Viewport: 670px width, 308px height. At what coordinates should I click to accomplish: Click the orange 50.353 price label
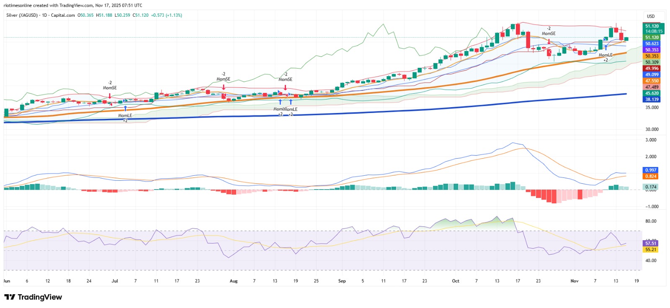pyautogui.click(x=652, y=56)
